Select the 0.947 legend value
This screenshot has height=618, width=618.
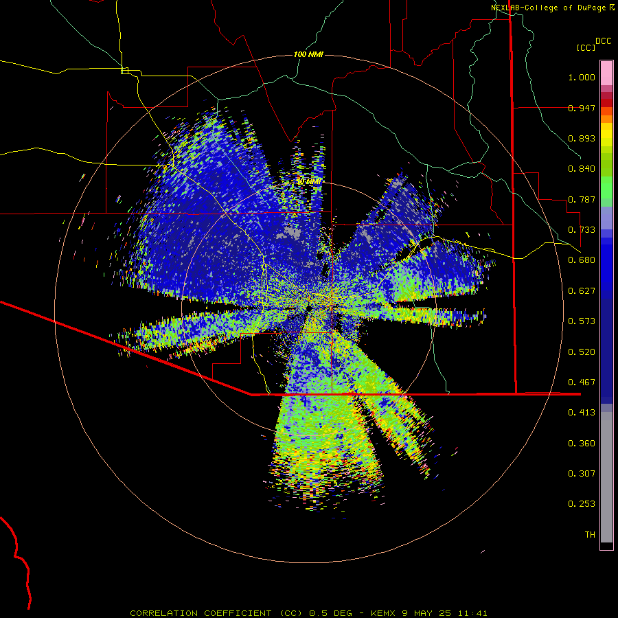pos(582,108)
